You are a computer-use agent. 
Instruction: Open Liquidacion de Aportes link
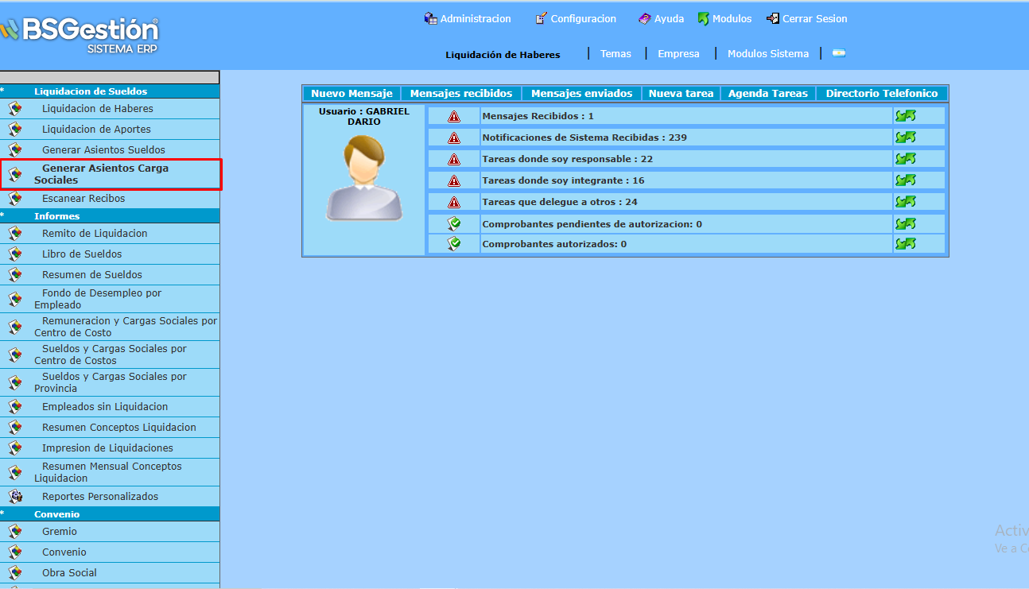click(96, 130)
